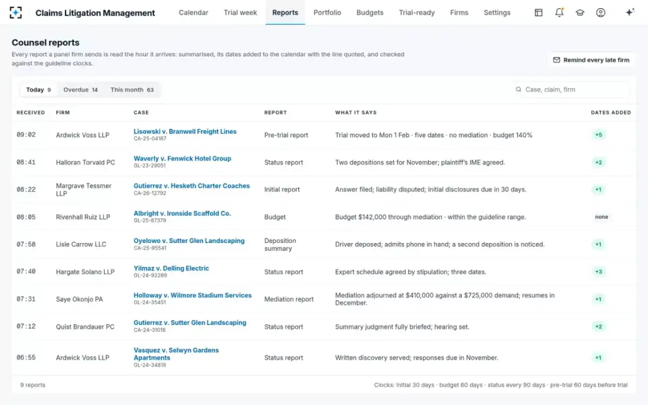This screenshot has width=648, height=405.
Task: Open the layout panel icon in header
Action: coord(538,12)
